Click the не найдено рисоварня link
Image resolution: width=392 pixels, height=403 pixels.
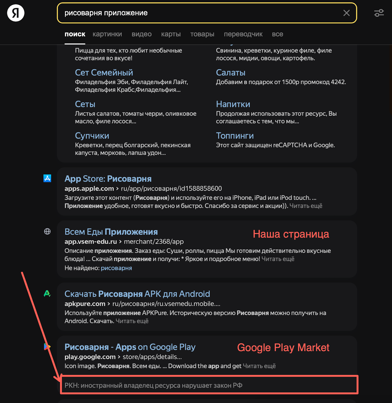[116, 268]
